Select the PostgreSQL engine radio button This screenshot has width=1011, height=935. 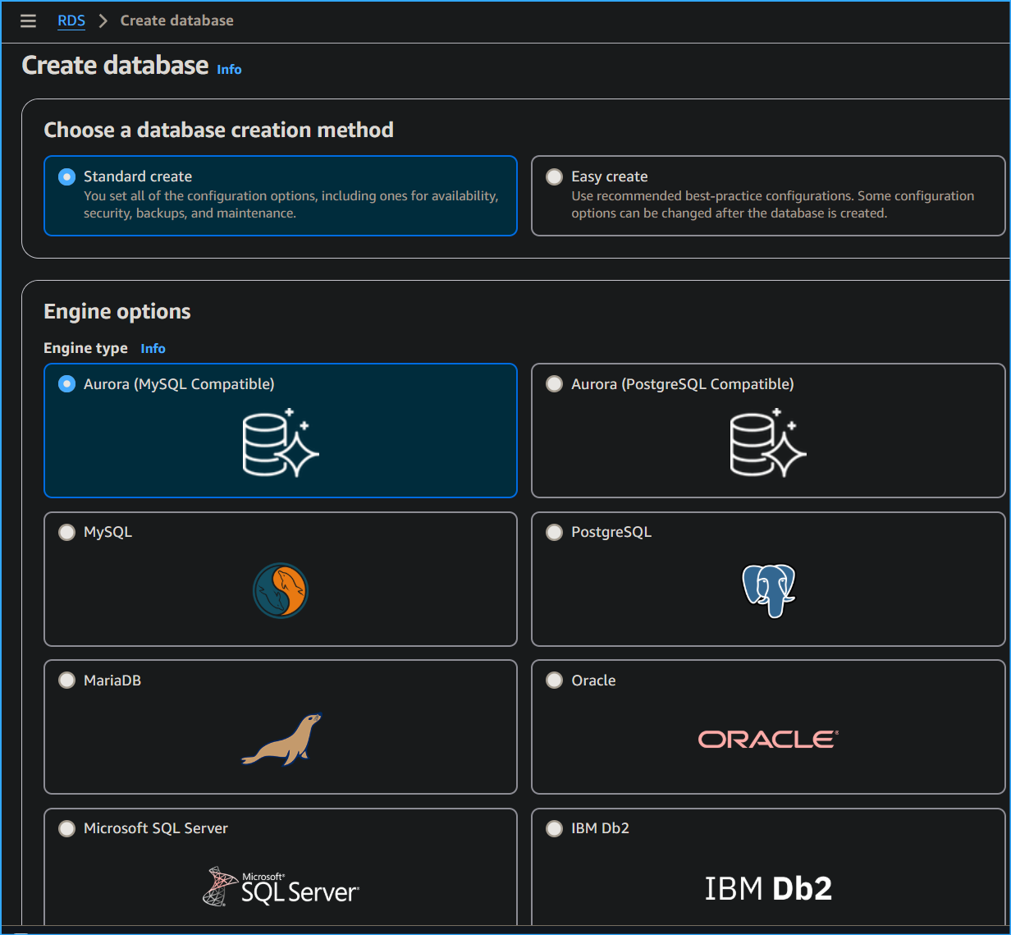pos(554,532)
